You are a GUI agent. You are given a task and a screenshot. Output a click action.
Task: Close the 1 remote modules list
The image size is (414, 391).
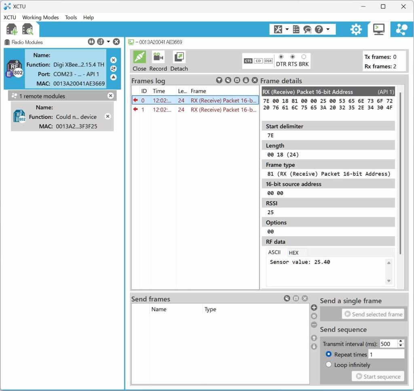point(111,96)
